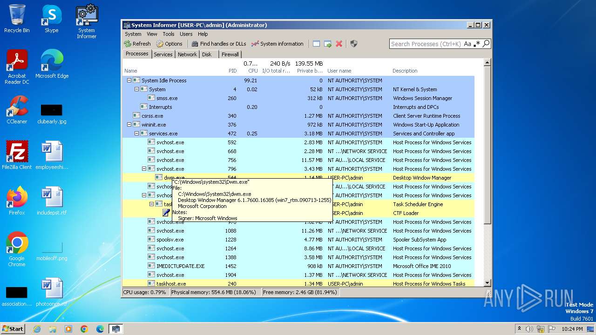The height and width of the screenshot is (335, 596).
Task: Open the Users menu
Action: 186,34
